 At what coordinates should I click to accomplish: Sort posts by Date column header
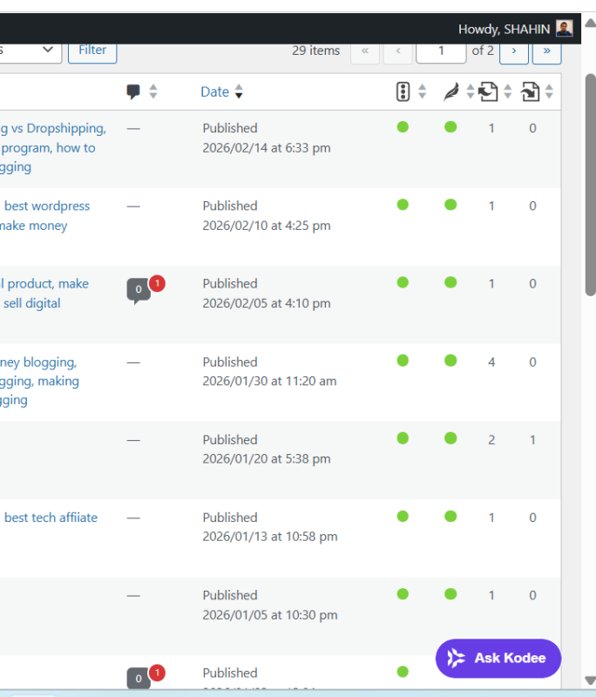(x=215, y=91)
